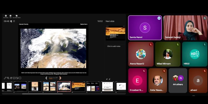Viewport: 208px width, 104px height.
Task: Click the 'Milad Mirnam' name label
Action: coord(164,64)
